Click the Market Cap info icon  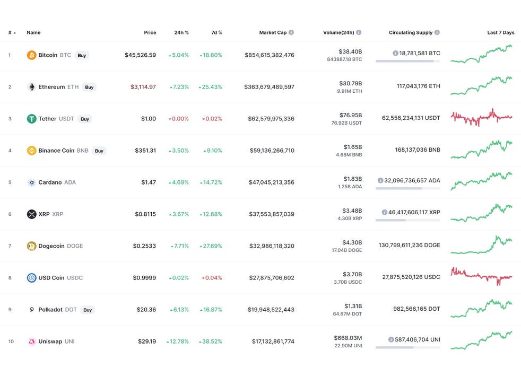[x=291, y=32]
